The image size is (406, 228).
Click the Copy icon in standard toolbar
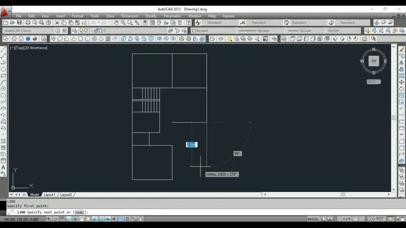pyautogui.click(x=64, y=23)
